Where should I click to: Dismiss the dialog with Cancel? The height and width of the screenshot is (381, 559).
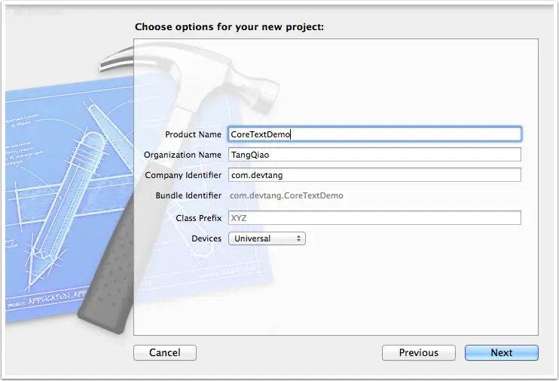[x=165, y=353]
